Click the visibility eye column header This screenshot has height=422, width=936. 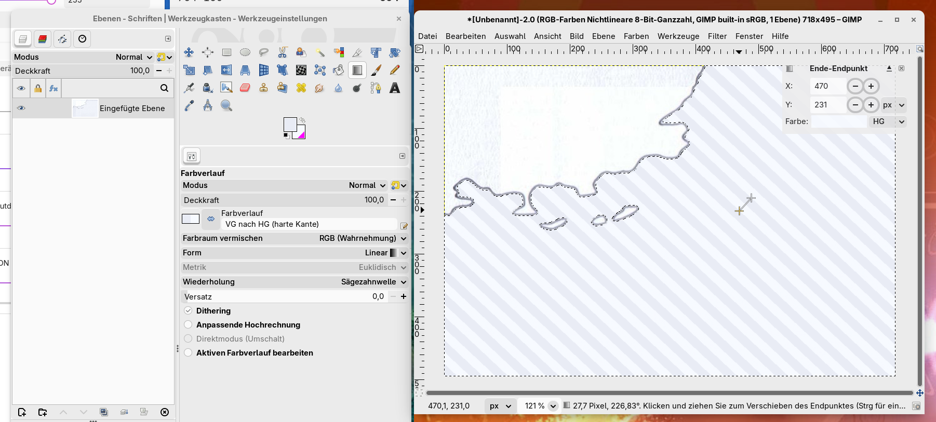(x=21, y=88)
